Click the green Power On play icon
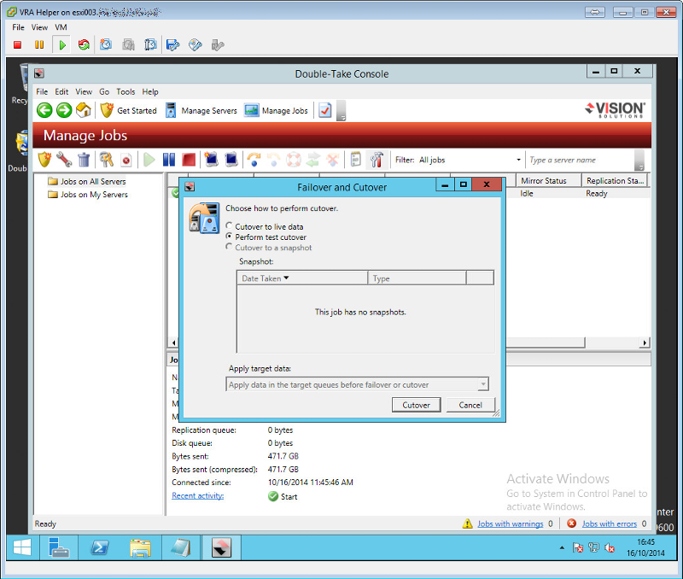This screenshot has width=683, height=579. coord(62,45)
